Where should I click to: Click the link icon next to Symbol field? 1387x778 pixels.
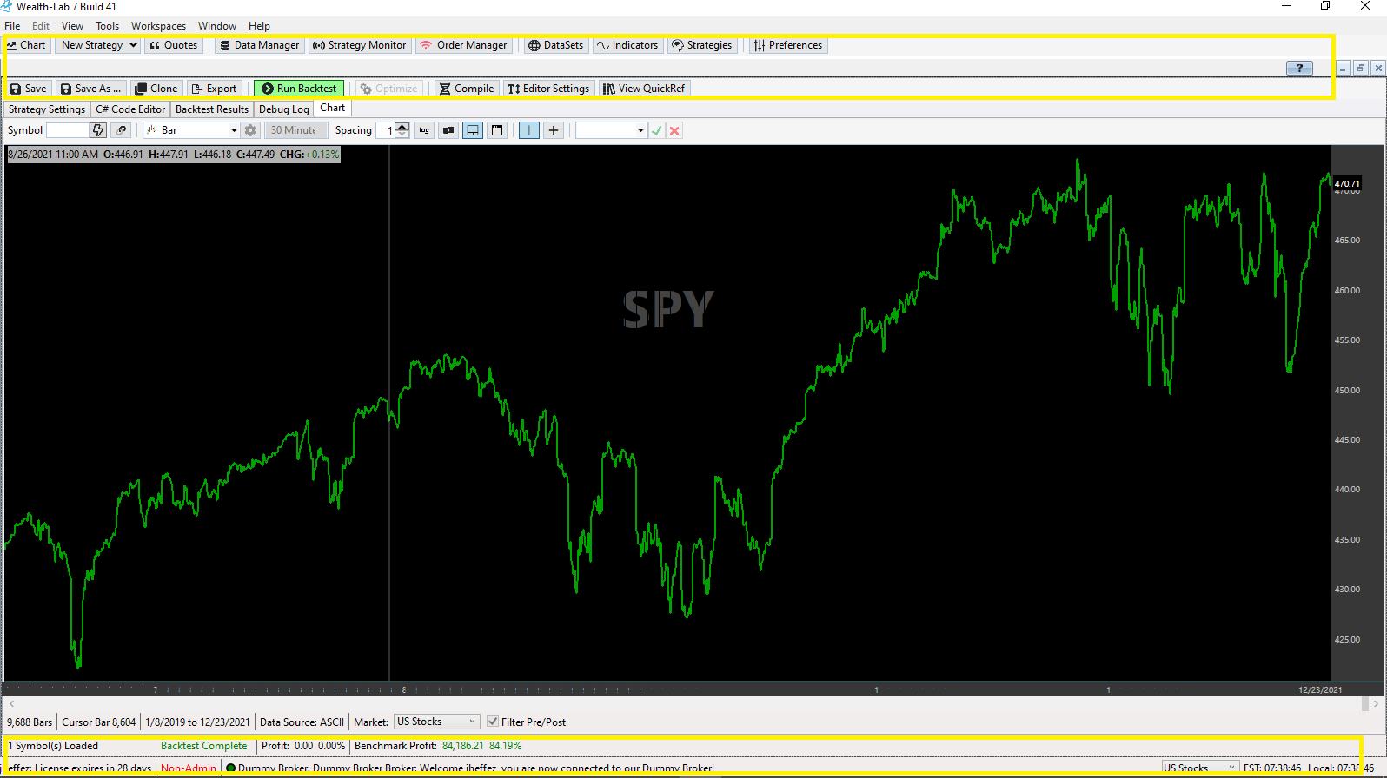122,130
